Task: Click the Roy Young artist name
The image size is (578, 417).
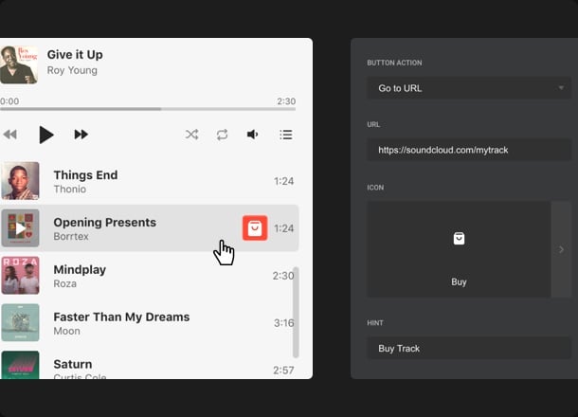Action: 72,70
